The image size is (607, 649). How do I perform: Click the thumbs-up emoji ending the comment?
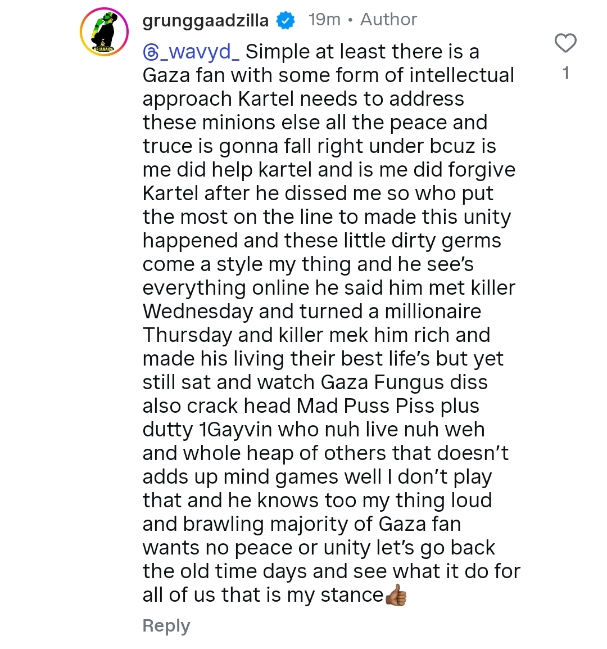click(396, 595)
